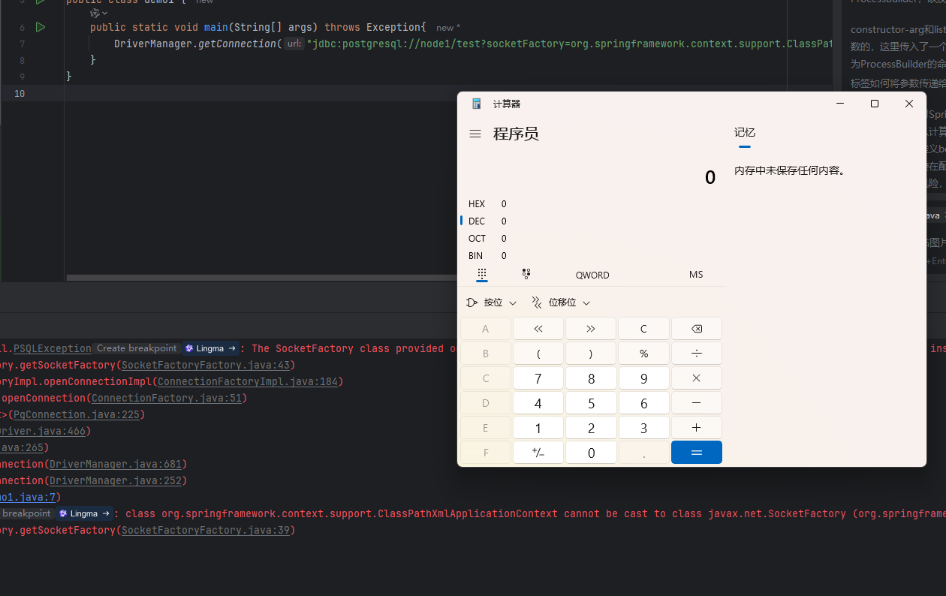The image size is (946, 596).
Task: Switch to the bit toggling keypad icon
Action: click(526, 274)
